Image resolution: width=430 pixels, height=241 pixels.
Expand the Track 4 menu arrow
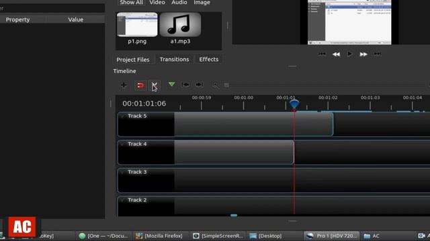point(122,144)
